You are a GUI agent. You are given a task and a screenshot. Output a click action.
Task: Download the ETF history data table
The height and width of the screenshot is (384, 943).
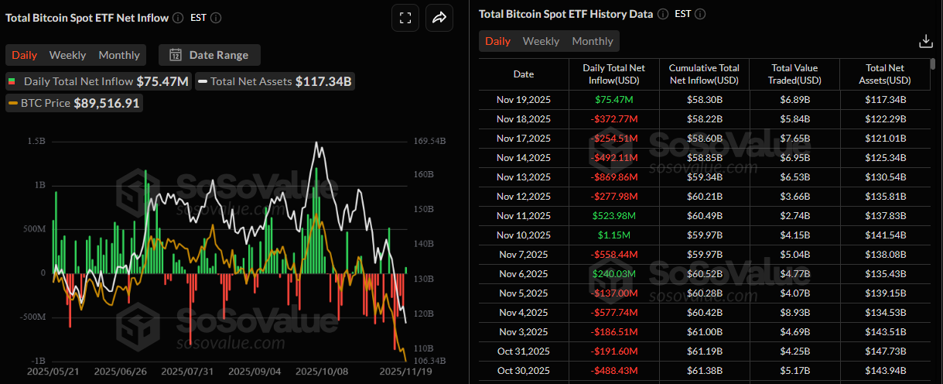(x=925, y=41)
